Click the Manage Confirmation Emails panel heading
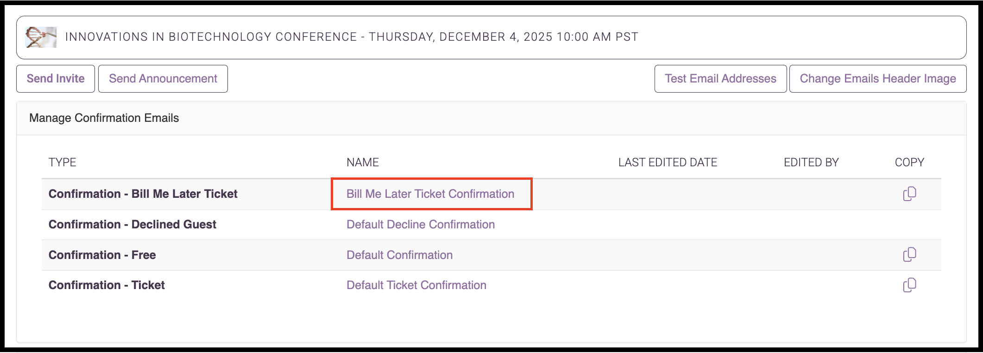The width and height of the screenshot is (983, 353). click(x=104, y=118)
